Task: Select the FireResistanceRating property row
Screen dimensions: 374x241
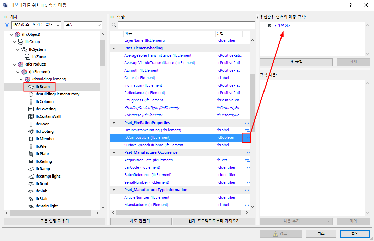Action: pyautogui.click(x=180, y=130)
